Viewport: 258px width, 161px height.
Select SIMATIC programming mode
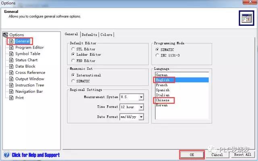coord(157,49)
